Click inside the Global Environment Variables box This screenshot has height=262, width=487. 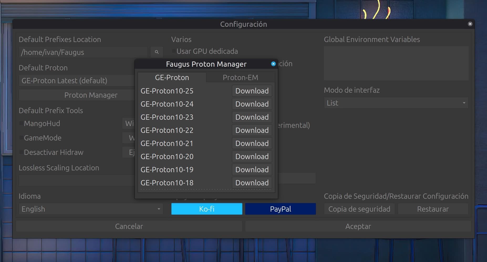click(x=396, y=63)
